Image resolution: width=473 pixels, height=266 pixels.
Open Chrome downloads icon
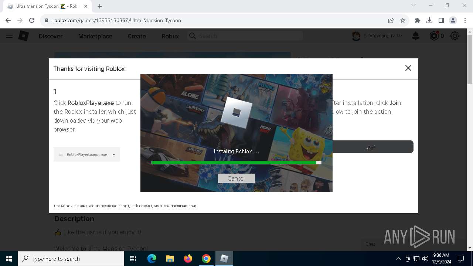tap(429, 20)
